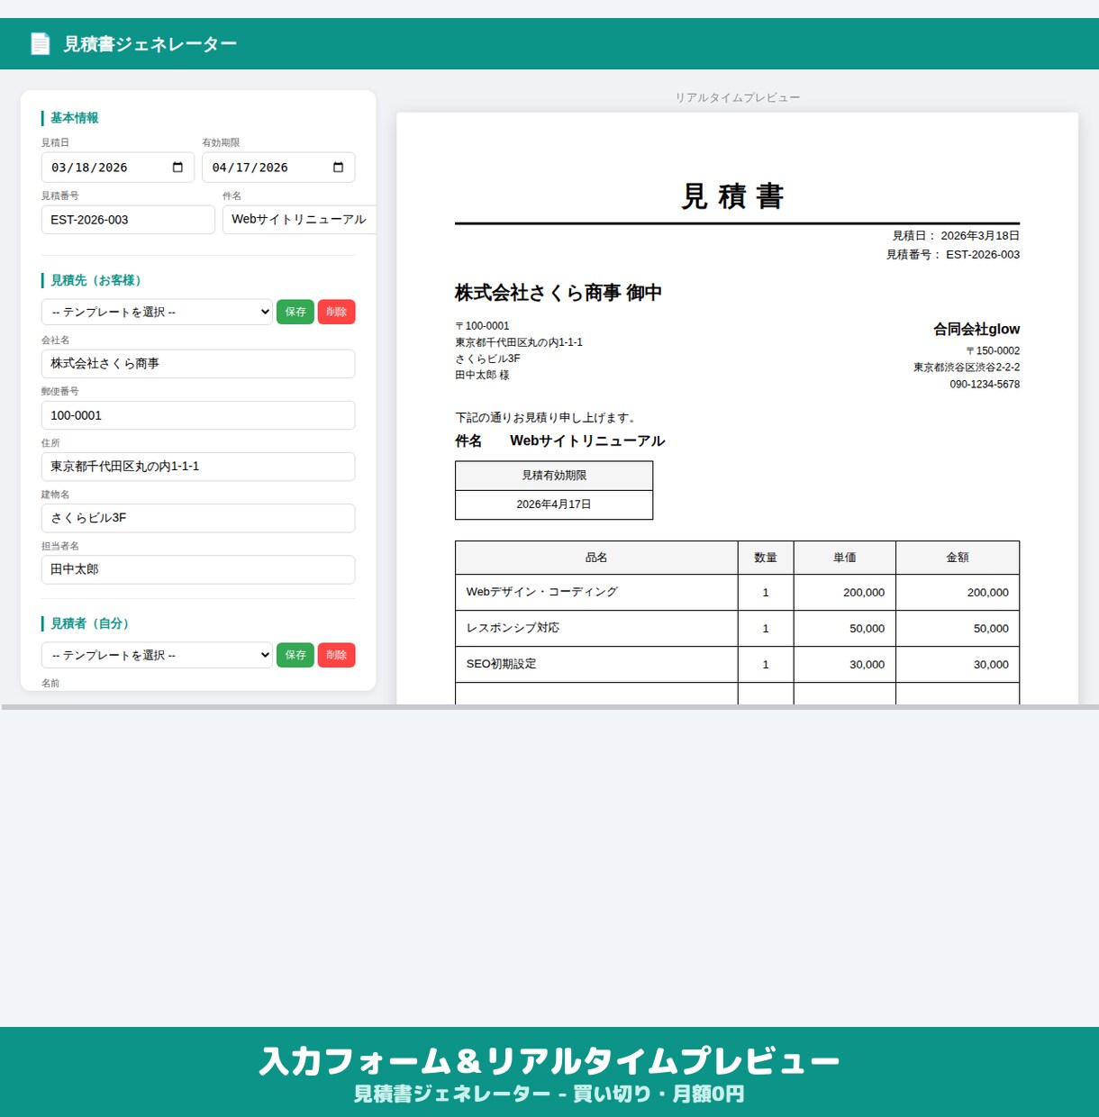This screenshot has height=1117, width=1099.
Task: Click 見積番号： EST-2026-003 in preview
Action: pos(953,255)
